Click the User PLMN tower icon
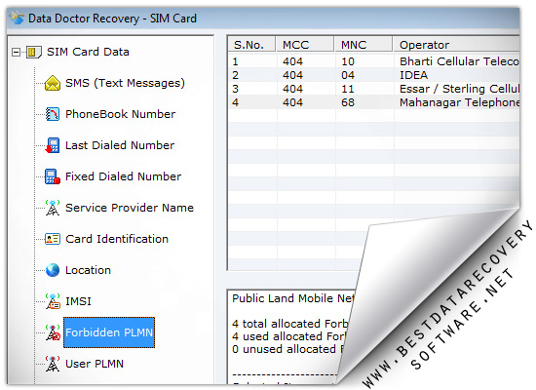 [53, 364]
